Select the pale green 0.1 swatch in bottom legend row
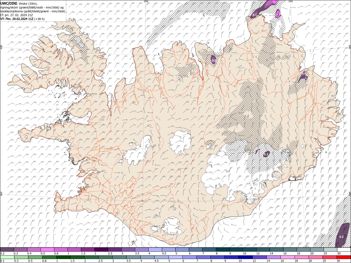 point(7,257)
